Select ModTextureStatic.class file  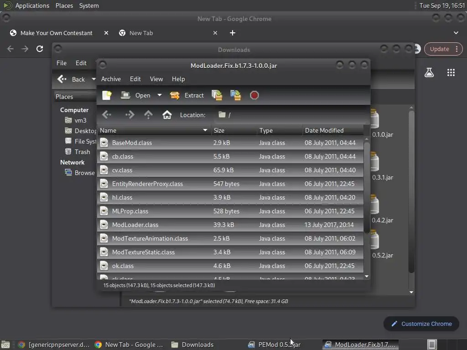click(x=230, y=252)
